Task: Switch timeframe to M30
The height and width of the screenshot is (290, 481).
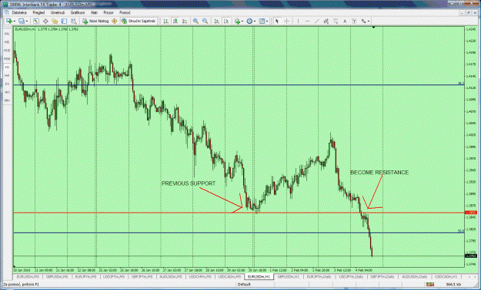Action: (x=7, y=59)
